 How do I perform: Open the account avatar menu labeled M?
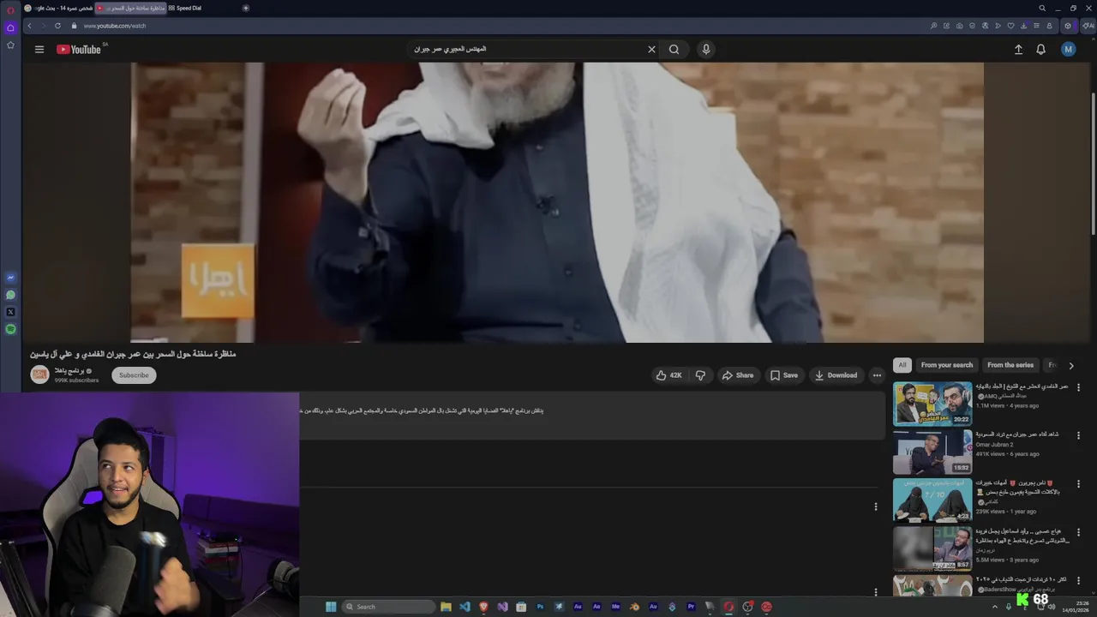[1068, 50]
